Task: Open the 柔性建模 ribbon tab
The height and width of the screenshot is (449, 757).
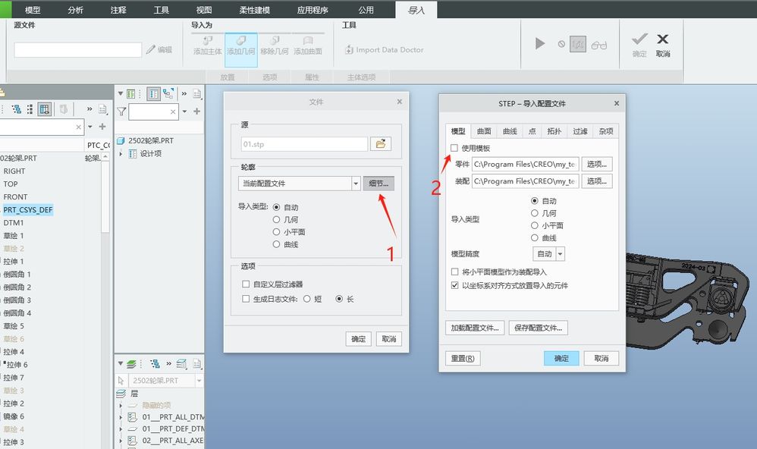Action: (x=254, y=10)
